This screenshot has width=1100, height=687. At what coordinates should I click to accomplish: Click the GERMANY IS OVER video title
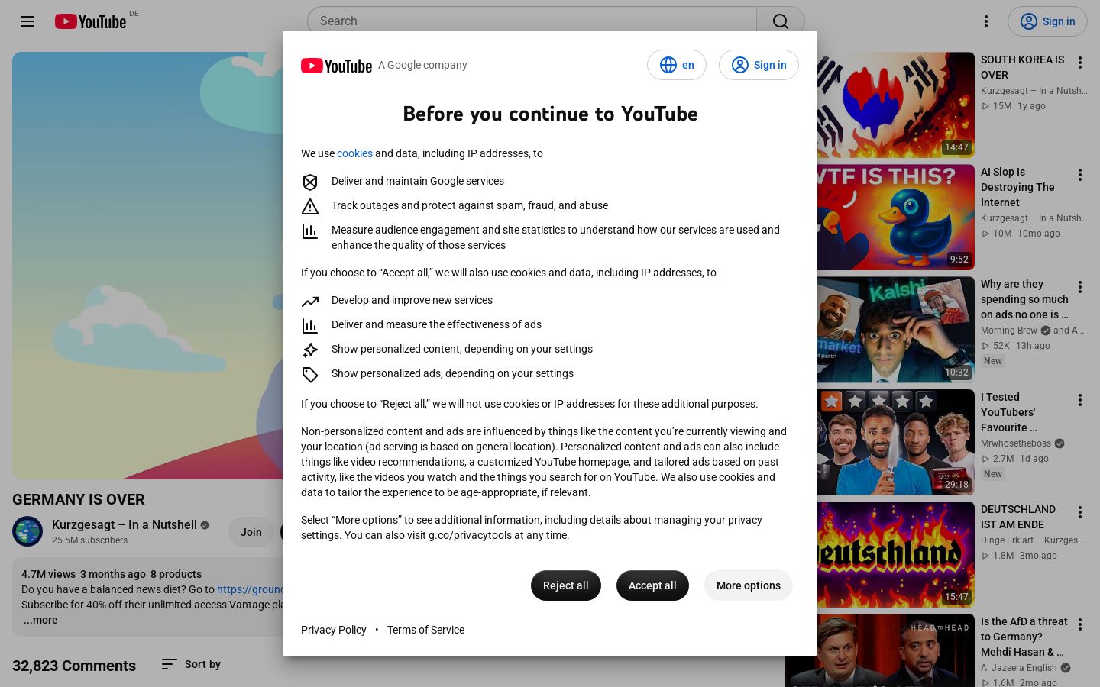79,499
